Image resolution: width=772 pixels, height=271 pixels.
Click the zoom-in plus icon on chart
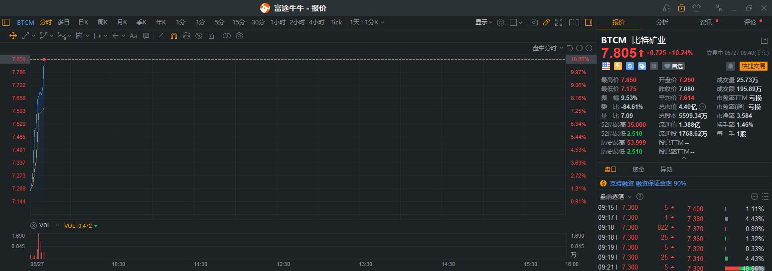[589, 48]
